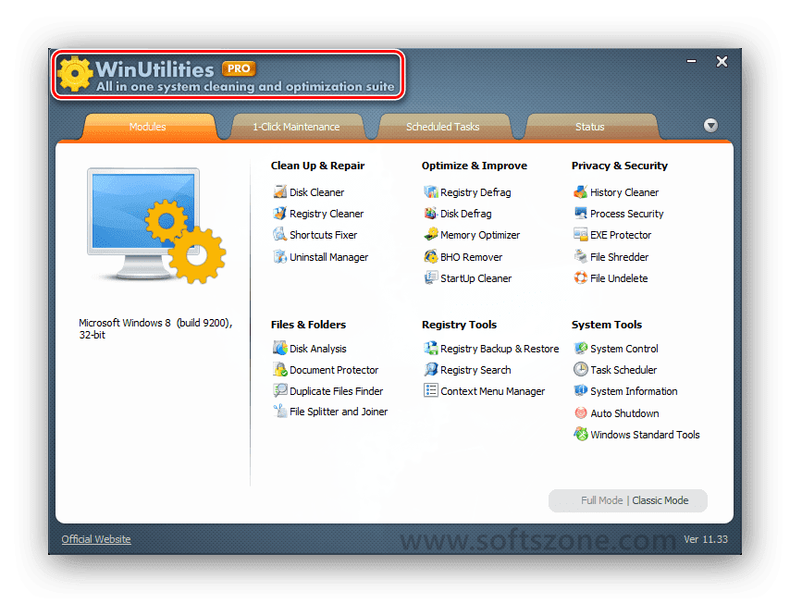Open Windows Standard Tools label
This screenshot has width=790, height=603.
point(645,435)
